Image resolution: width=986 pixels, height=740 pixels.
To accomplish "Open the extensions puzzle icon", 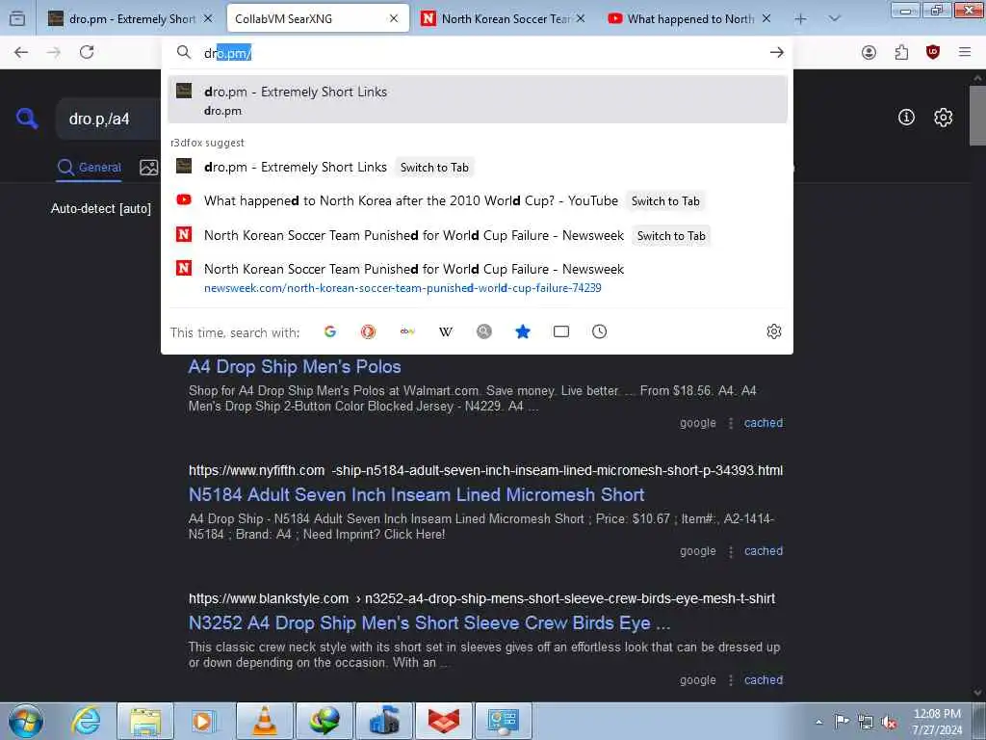I will pyautogui.click(x=901, y=53).
